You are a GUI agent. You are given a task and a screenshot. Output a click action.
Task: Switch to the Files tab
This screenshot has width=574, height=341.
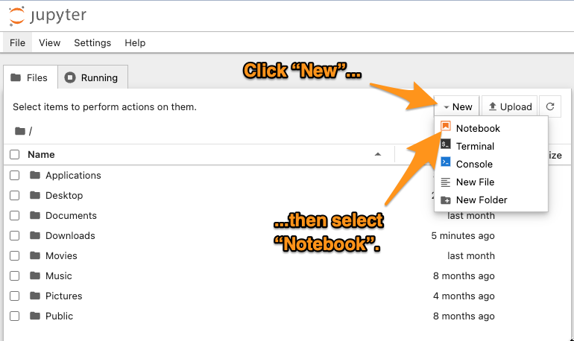point(31,77)
